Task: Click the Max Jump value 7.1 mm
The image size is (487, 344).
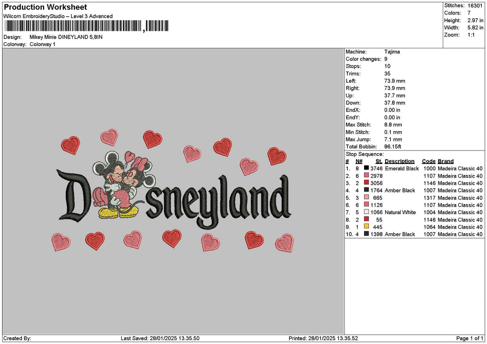Action: [x=393, y=139]
